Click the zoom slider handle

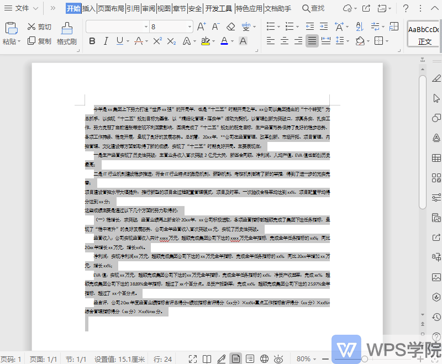[x=365, y=359]
